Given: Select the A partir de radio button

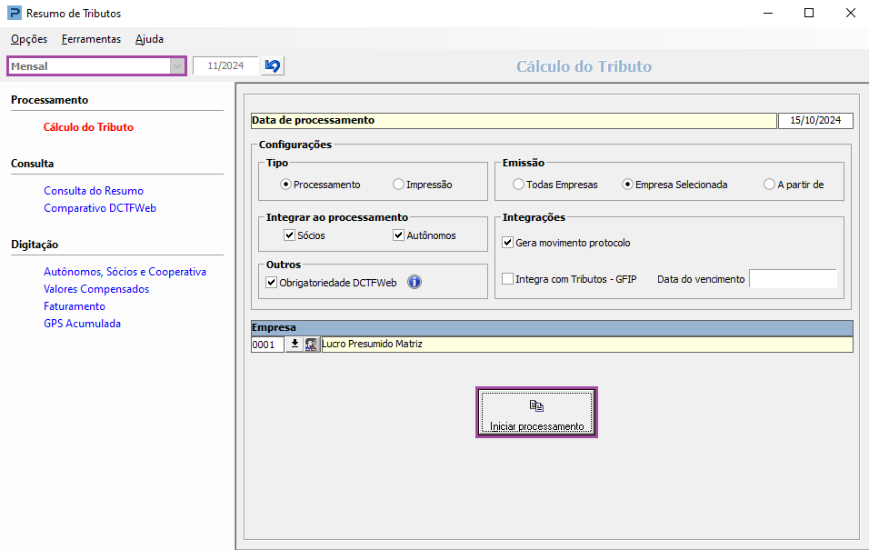Looking at the screenshot, I should [x=770, y=185].
